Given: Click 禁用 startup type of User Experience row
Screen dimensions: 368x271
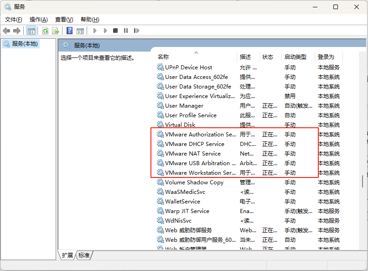Looking at the screenshot, I should (290, 96).
